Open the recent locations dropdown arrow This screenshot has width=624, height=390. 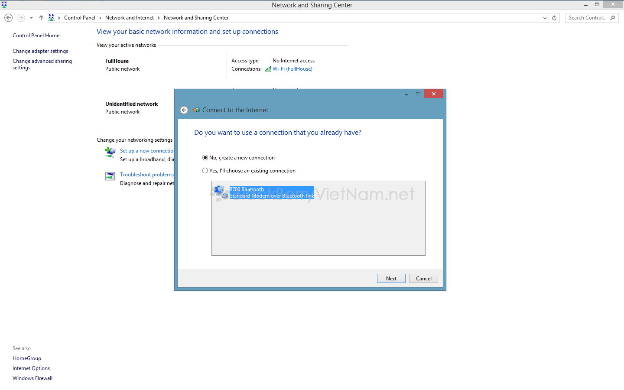(x=31, y=18)
